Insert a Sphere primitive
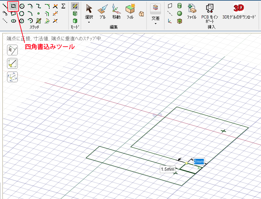Screen dimensions: 261x199 pos(180,13)
